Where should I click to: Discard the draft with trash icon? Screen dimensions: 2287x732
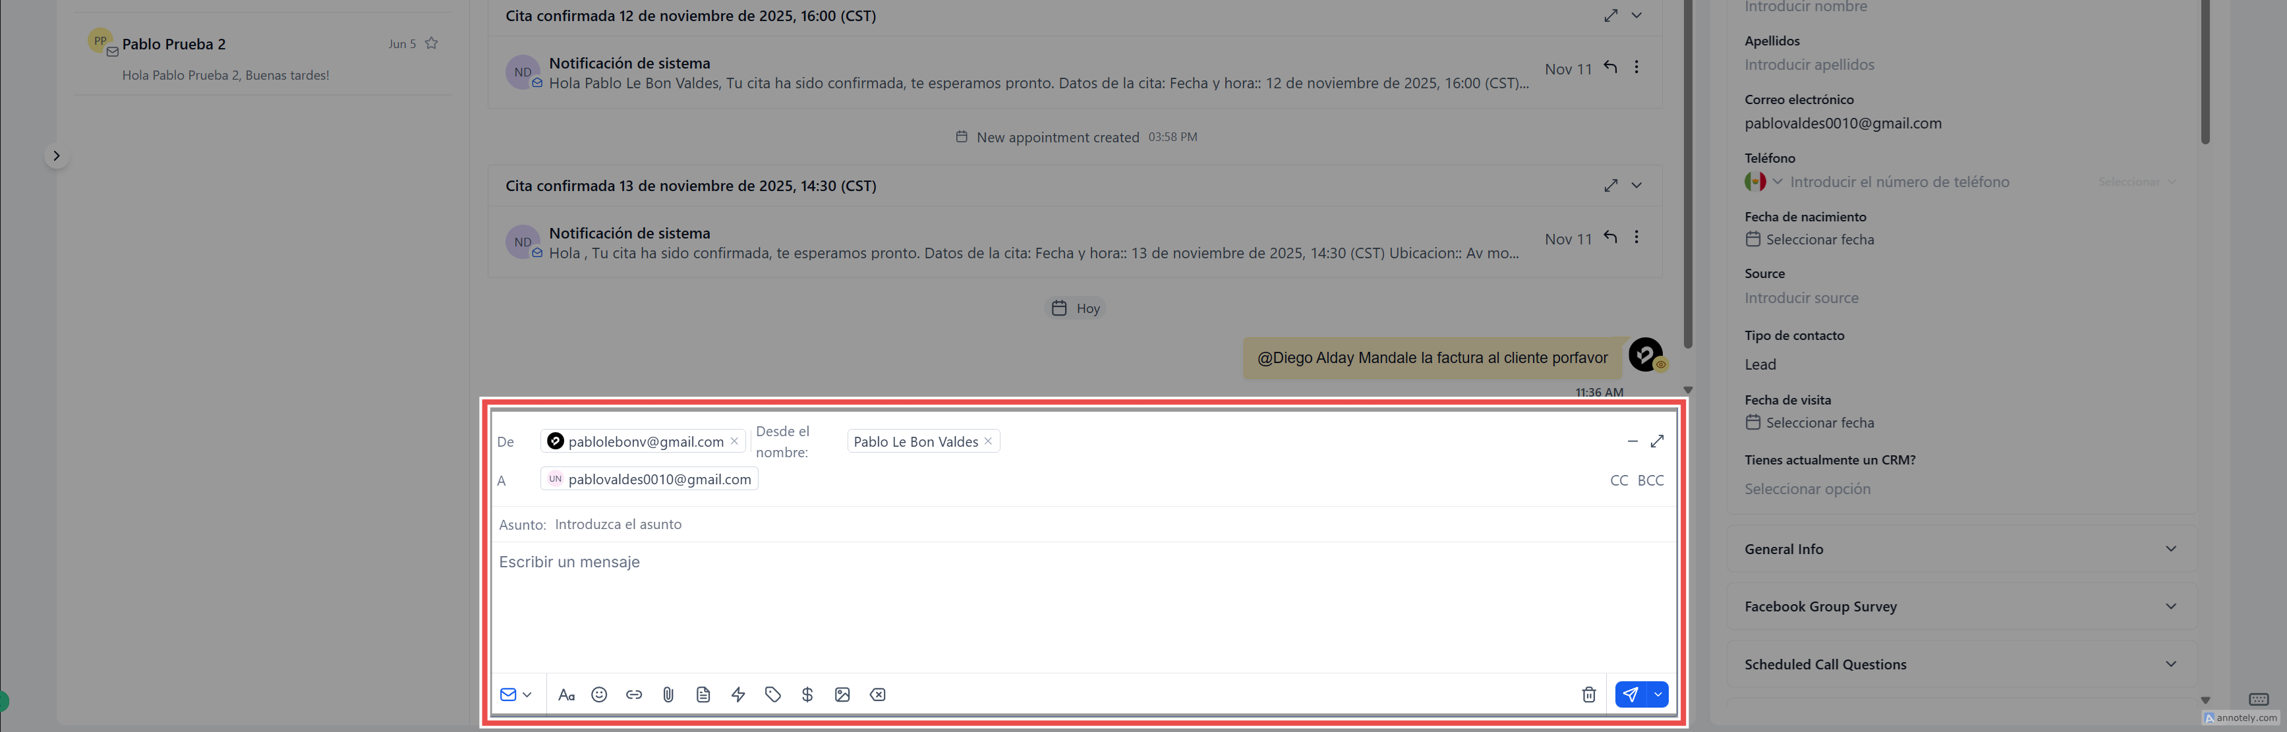tap(1588, 694)
